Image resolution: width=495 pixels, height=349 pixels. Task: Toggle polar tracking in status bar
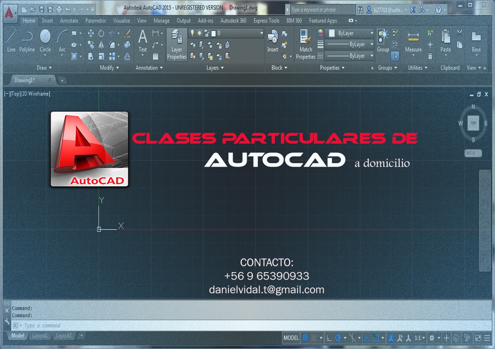point(338,338)
